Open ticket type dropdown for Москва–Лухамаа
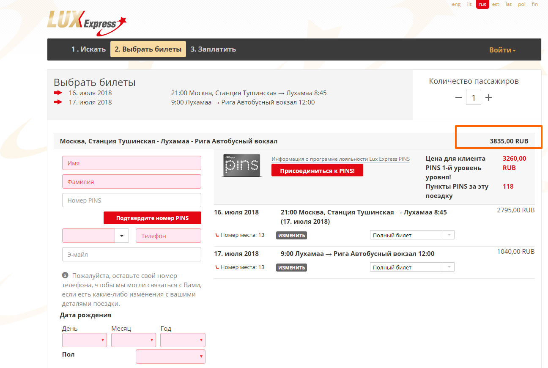 [x=412, y=235]
